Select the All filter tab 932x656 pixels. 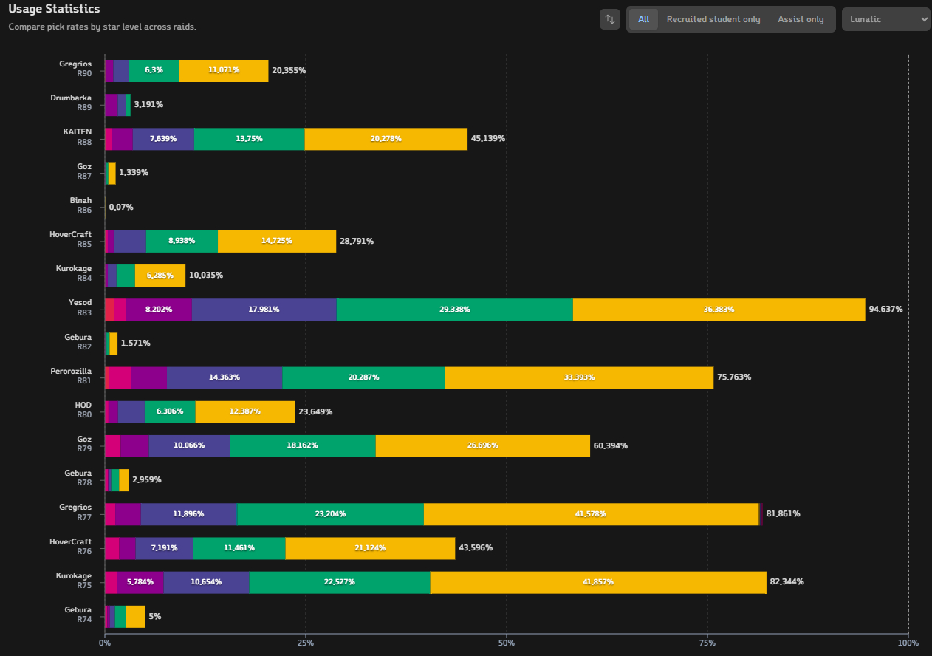643,19
